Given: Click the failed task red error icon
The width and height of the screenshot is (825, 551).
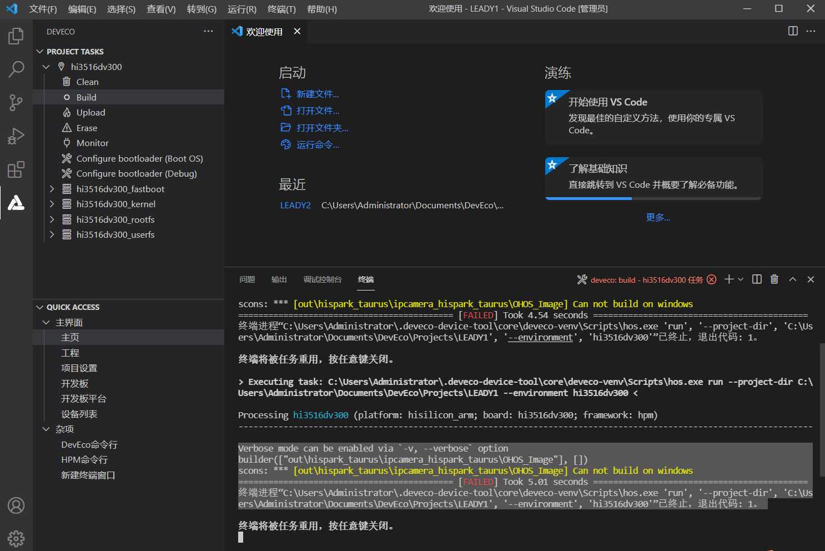Looking at the screenshot, I should 712,279.
